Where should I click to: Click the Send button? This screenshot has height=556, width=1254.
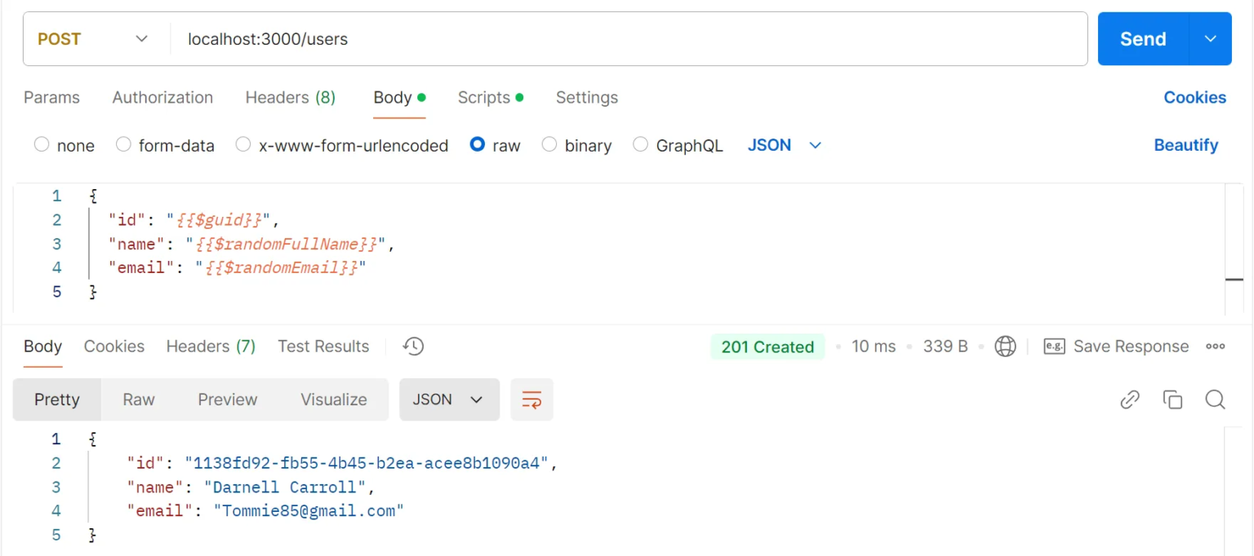[1142, 38]
